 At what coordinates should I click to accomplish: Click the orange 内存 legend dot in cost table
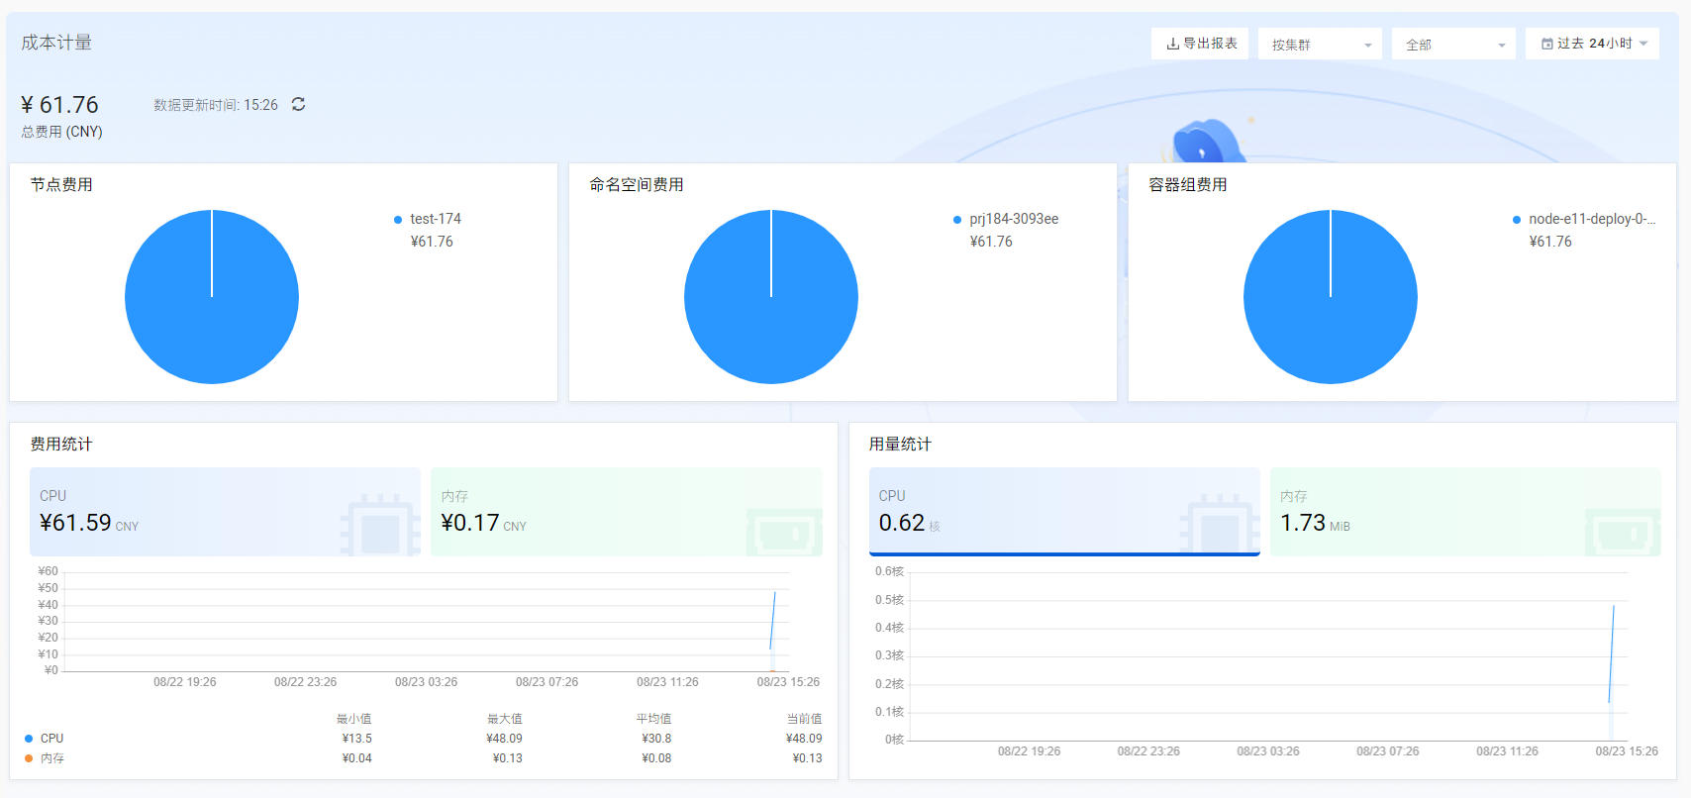pyautogui.click(x=29, y=758)
